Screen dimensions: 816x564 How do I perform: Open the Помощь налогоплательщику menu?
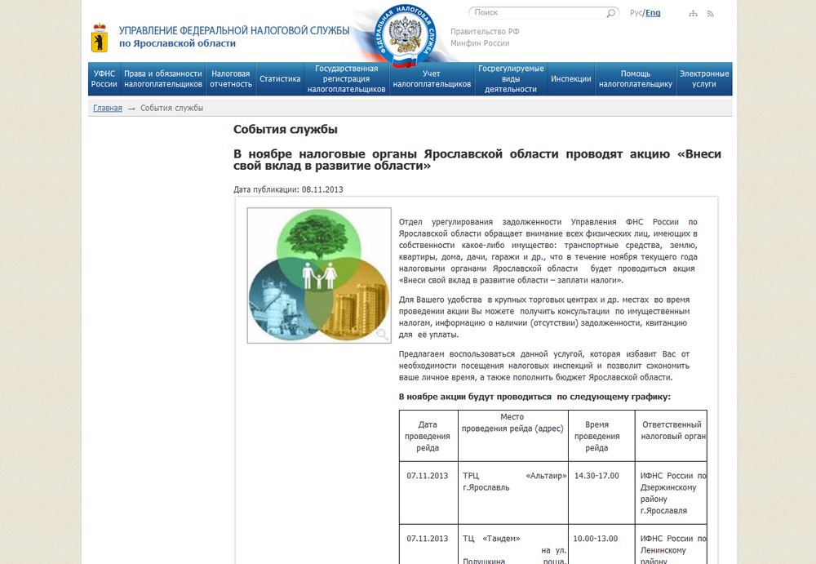(636, 78)
